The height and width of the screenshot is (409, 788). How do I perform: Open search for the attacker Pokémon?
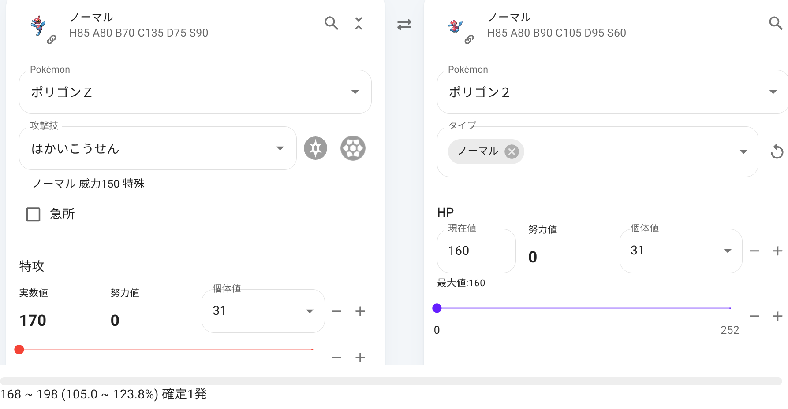pos(331,23)
